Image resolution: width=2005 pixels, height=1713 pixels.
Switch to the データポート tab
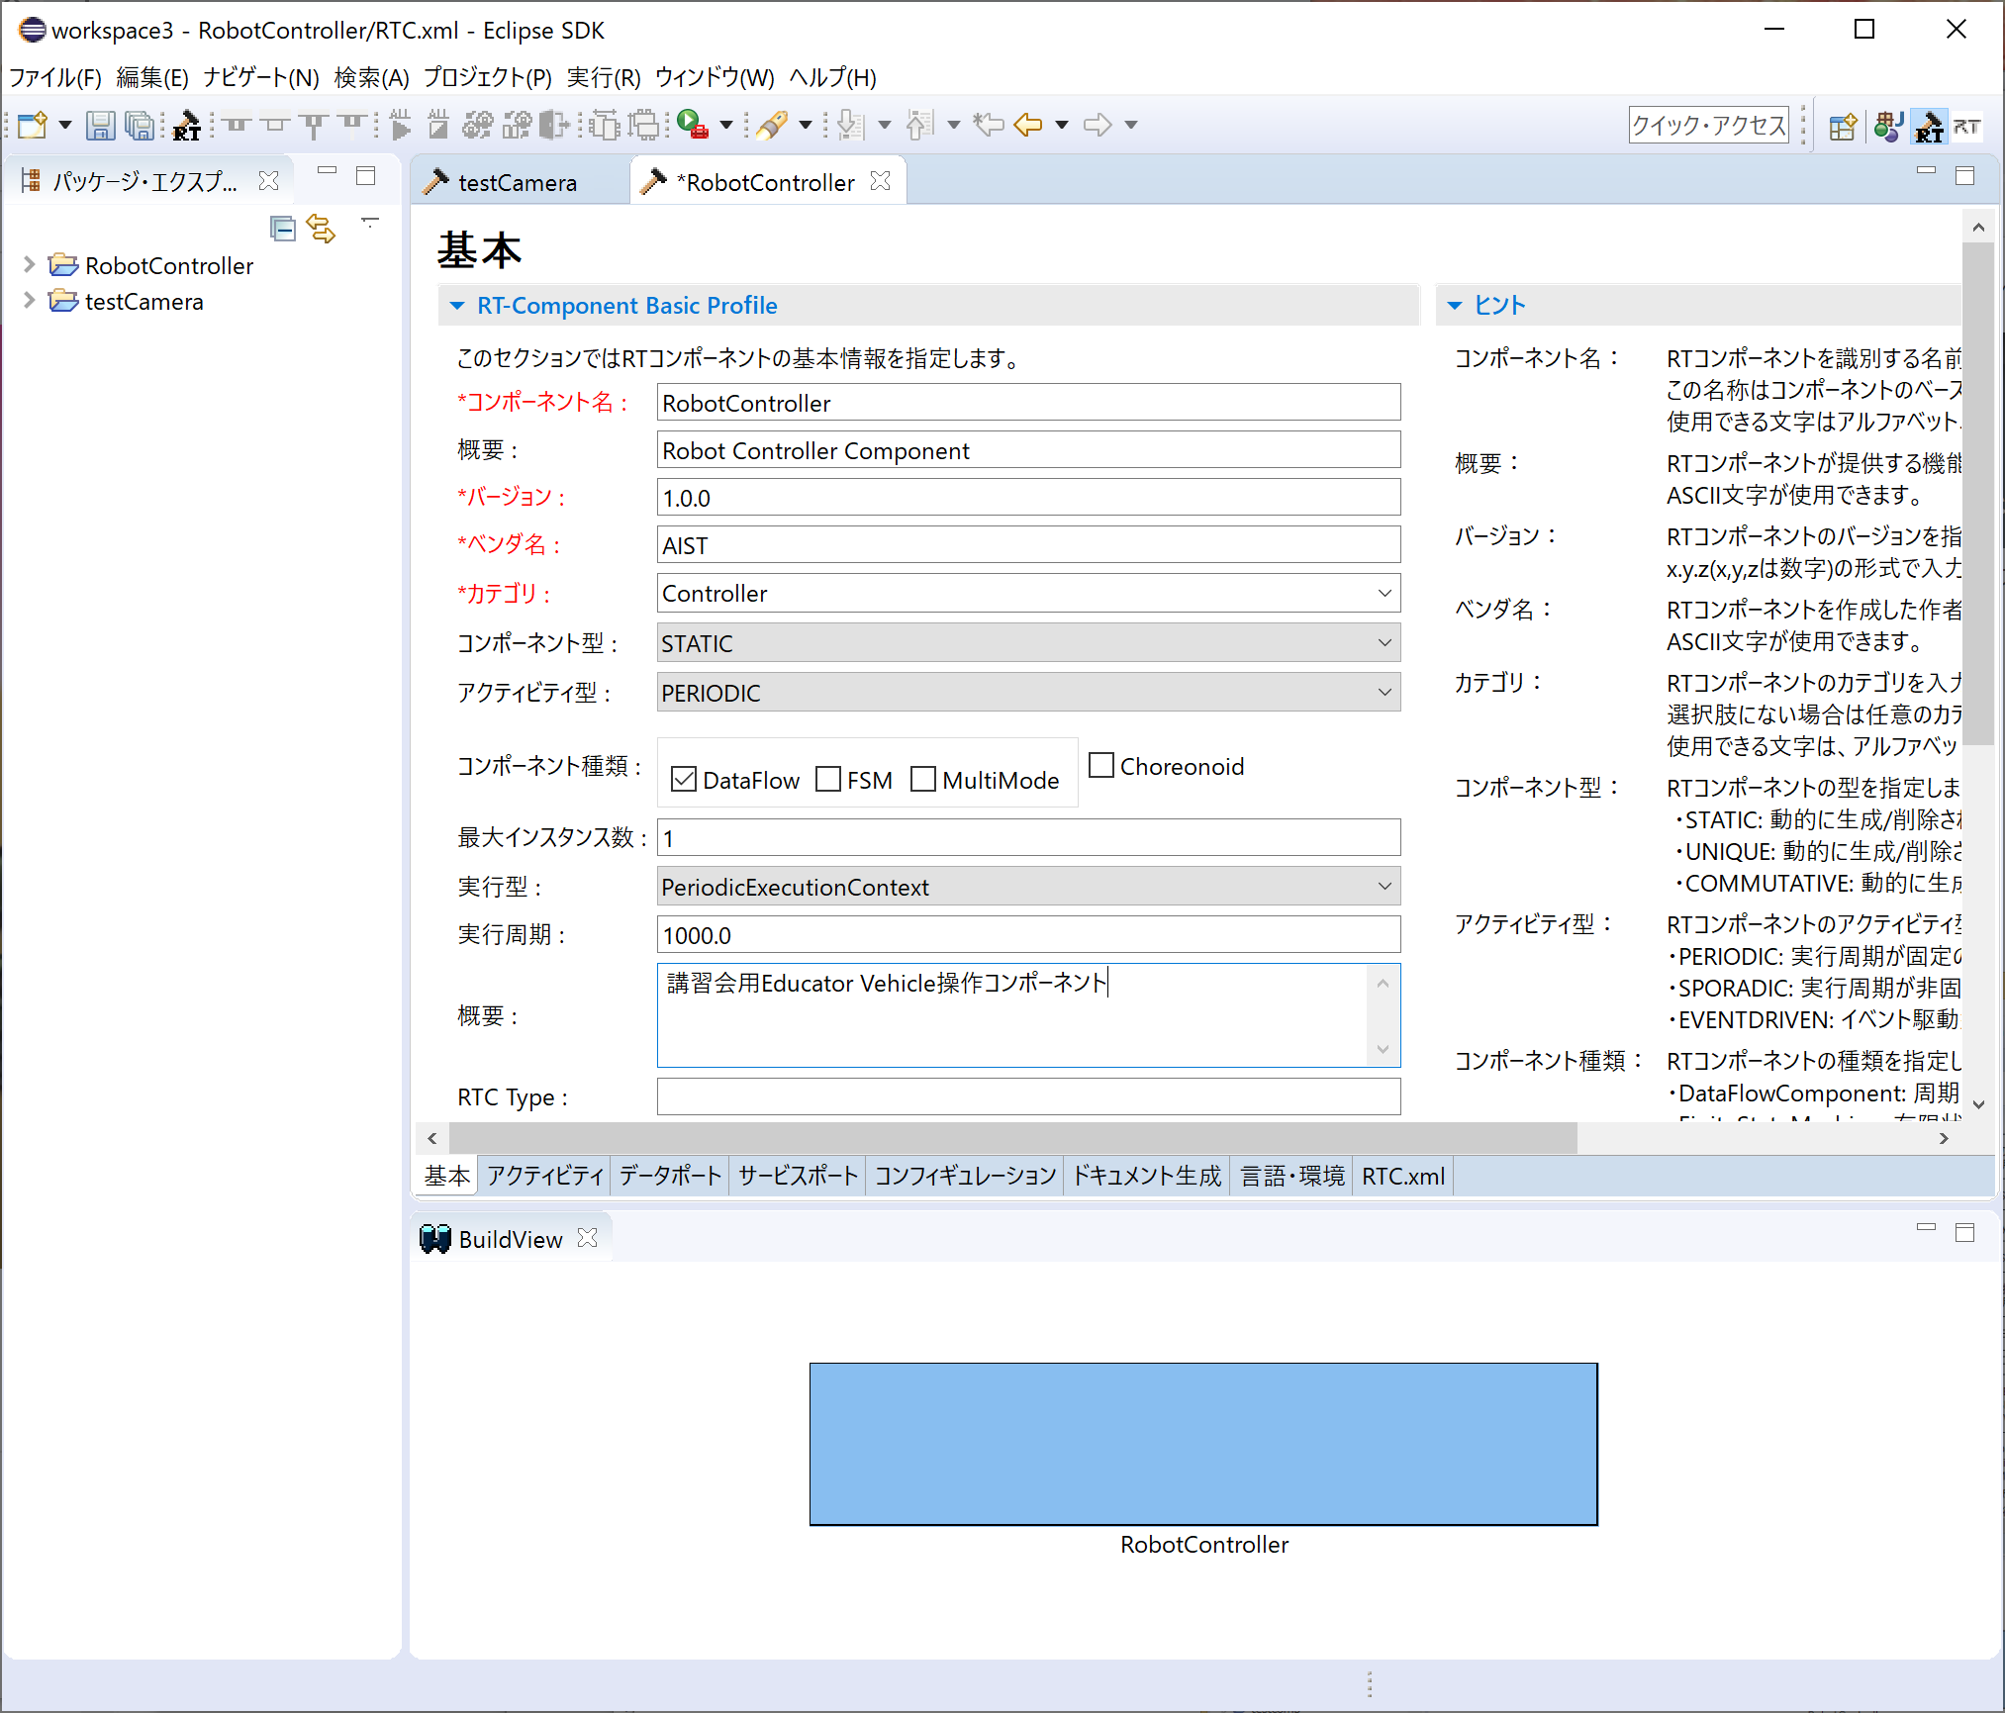(670, 1176)
